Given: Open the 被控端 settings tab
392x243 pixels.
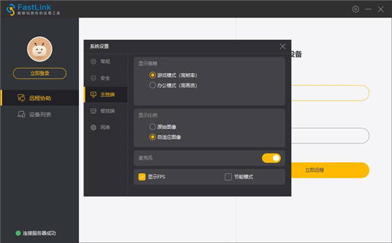Looking at the screenshot, I should coord(105,111).
